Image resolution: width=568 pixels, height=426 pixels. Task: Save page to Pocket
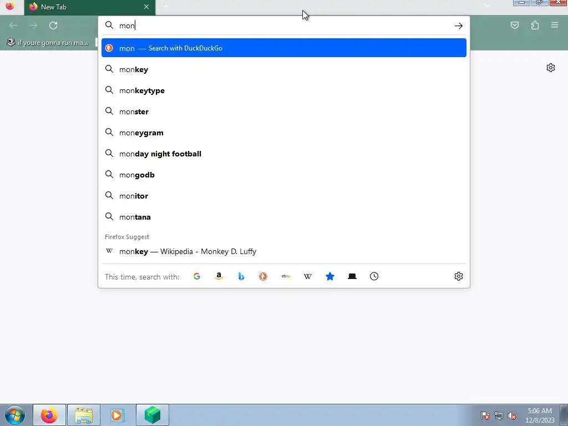515,25
